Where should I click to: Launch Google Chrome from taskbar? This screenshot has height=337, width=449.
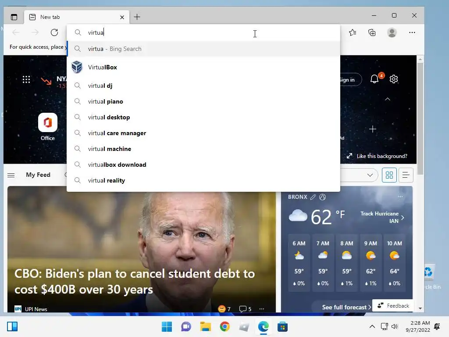point(225,326)
